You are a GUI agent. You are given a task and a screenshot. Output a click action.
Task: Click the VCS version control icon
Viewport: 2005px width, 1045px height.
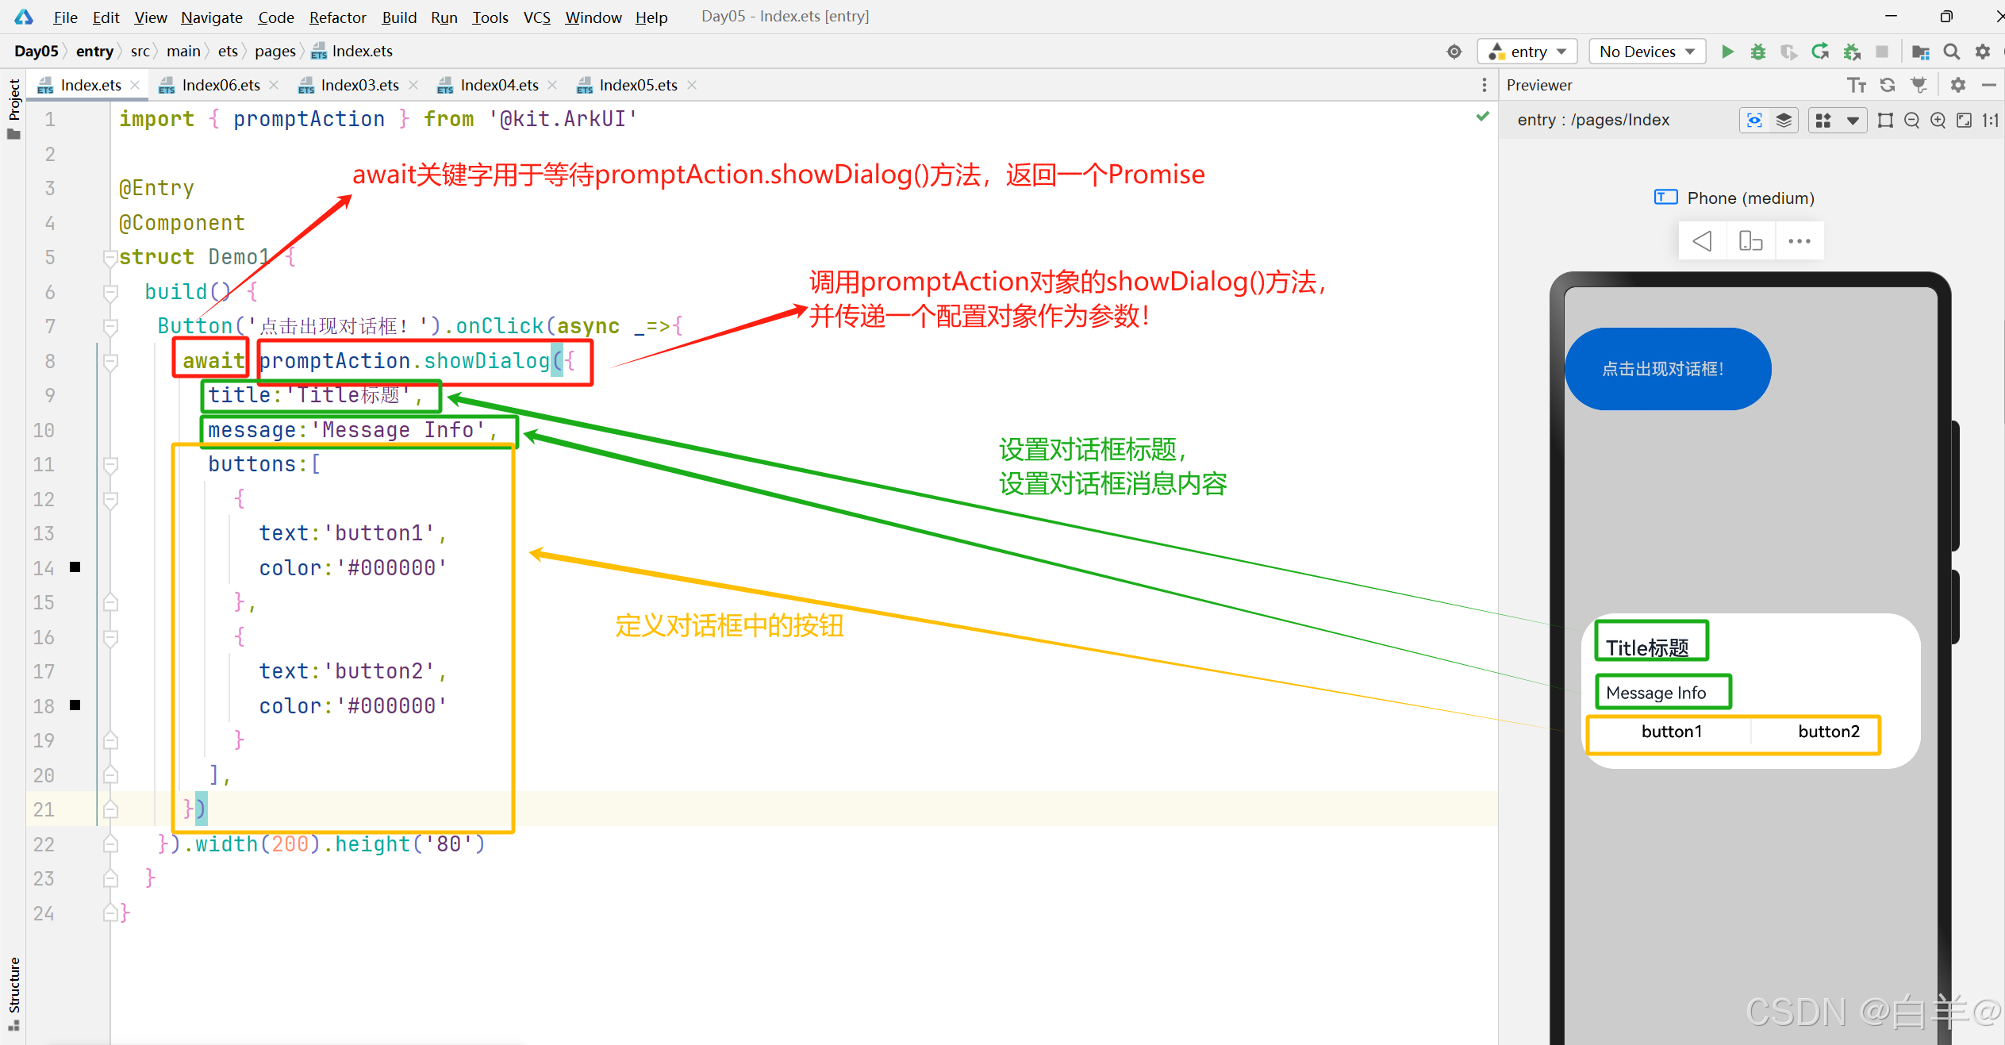pyautogui.click(x=536, y=17)
